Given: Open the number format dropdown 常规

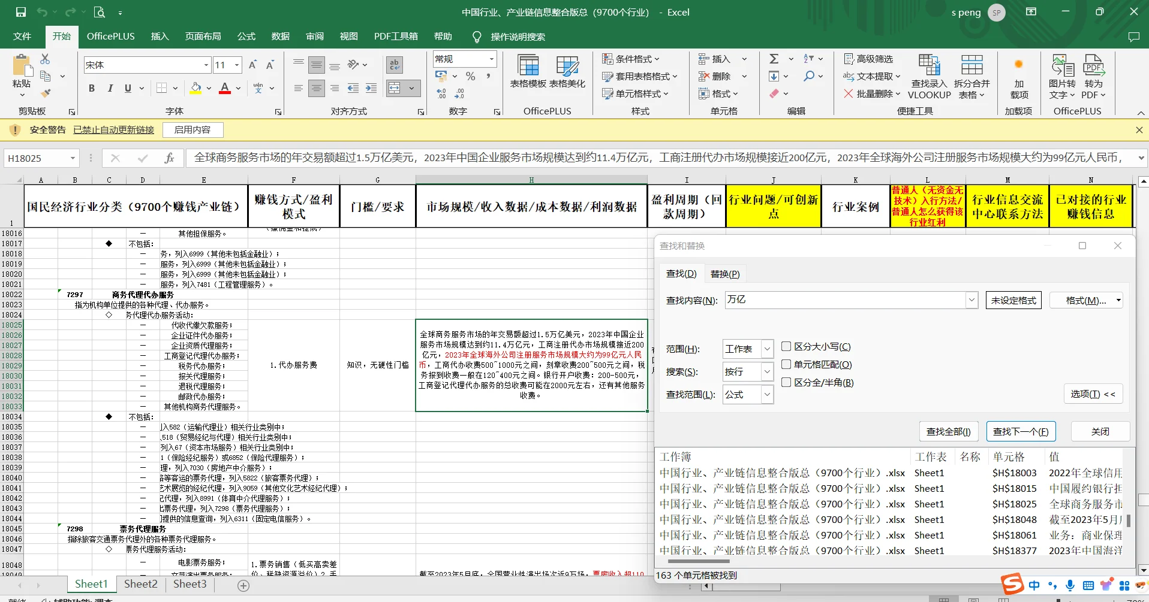Looking at the screenshot, I should tap(492, 59).
